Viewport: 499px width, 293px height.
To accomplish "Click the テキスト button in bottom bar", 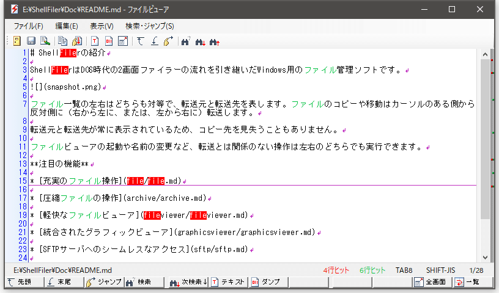I will (x=228, y=282).
